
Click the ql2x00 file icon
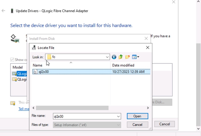[x=35, y=72]
